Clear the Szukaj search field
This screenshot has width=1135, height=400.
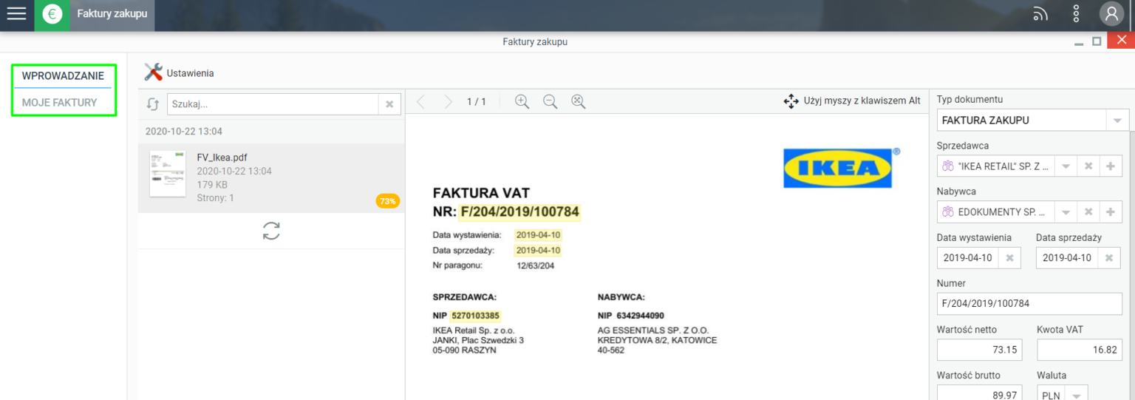(x=389, y=104)
